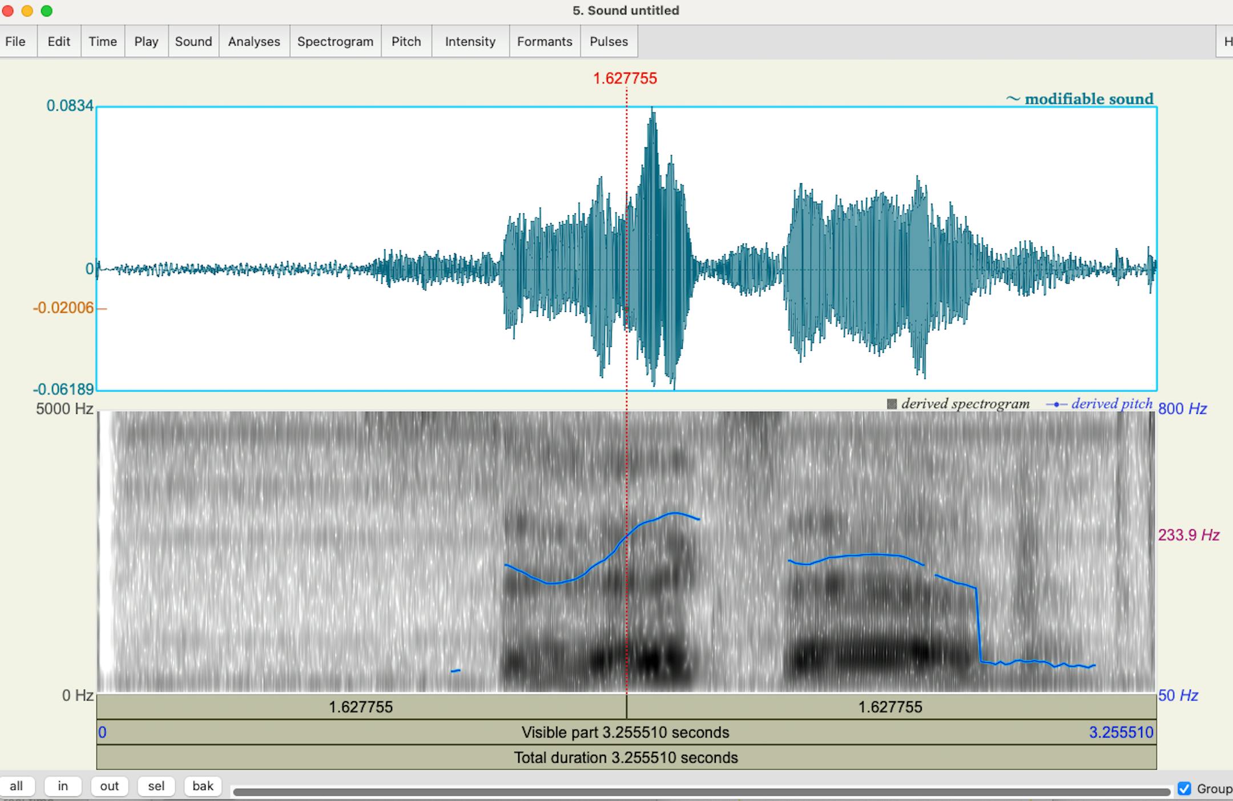Toggle the Group checkbox
The image size is (1233, 801).
pyautogui.click(x=1186, y=788)
